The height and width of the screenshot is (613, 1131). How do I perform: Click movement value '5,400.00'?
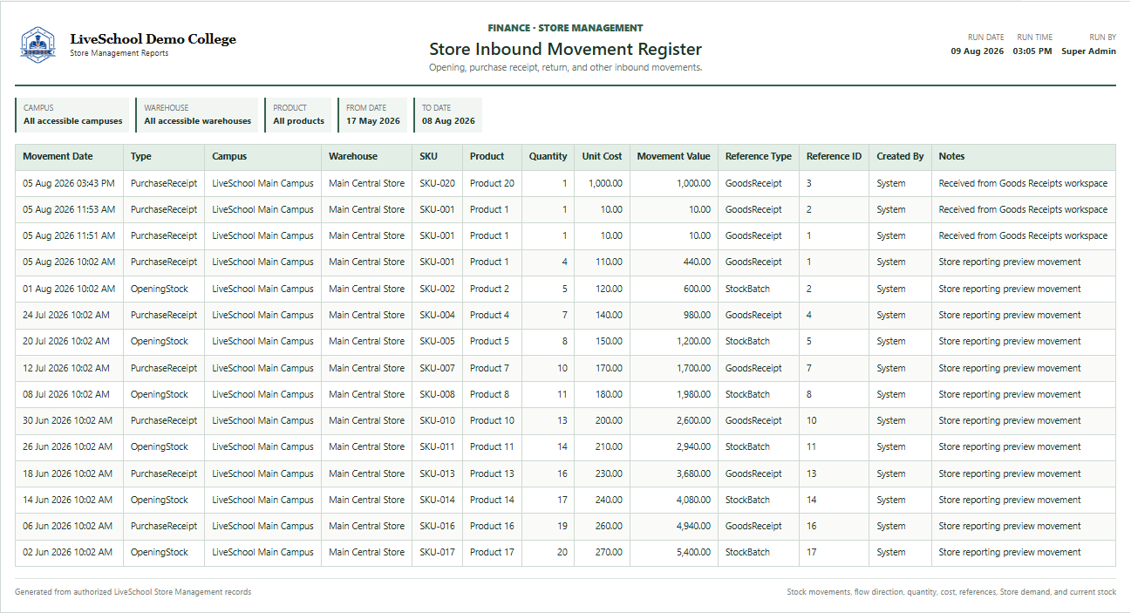tap(693, 553)
